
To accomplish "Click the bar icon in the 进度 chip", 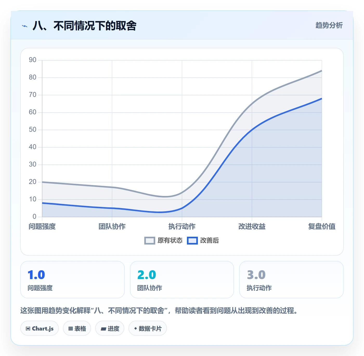I will [103, 329].
